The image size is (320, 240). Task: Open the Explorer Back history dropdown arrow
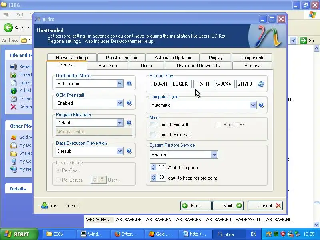pos(28,28)
